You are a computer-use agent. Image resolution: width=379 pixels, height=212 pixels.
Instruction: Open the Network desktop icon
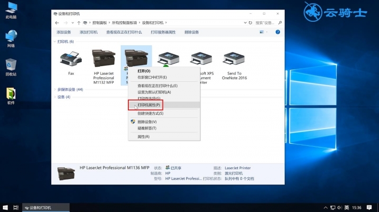tap(11, 39)
